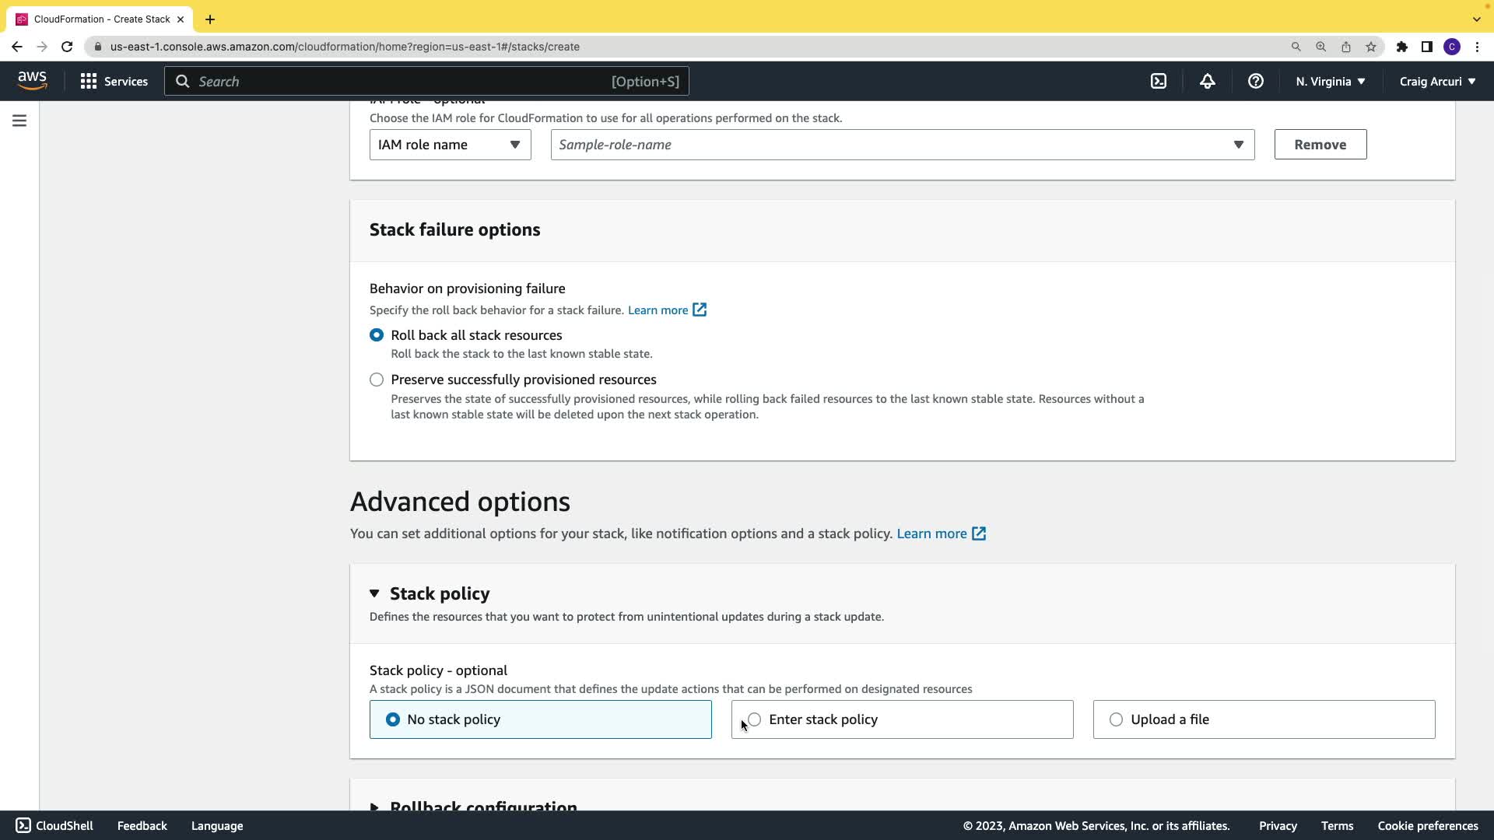Click the browser extensions puzzle icon
This screenshot has width=1494, height=840.
[1401, 47]
